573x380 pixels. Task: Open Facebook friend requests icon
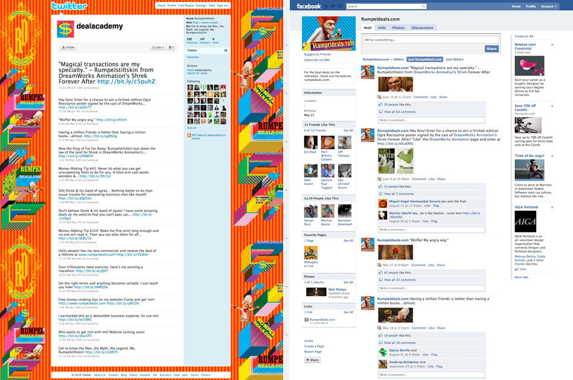(x=326, y=6)
